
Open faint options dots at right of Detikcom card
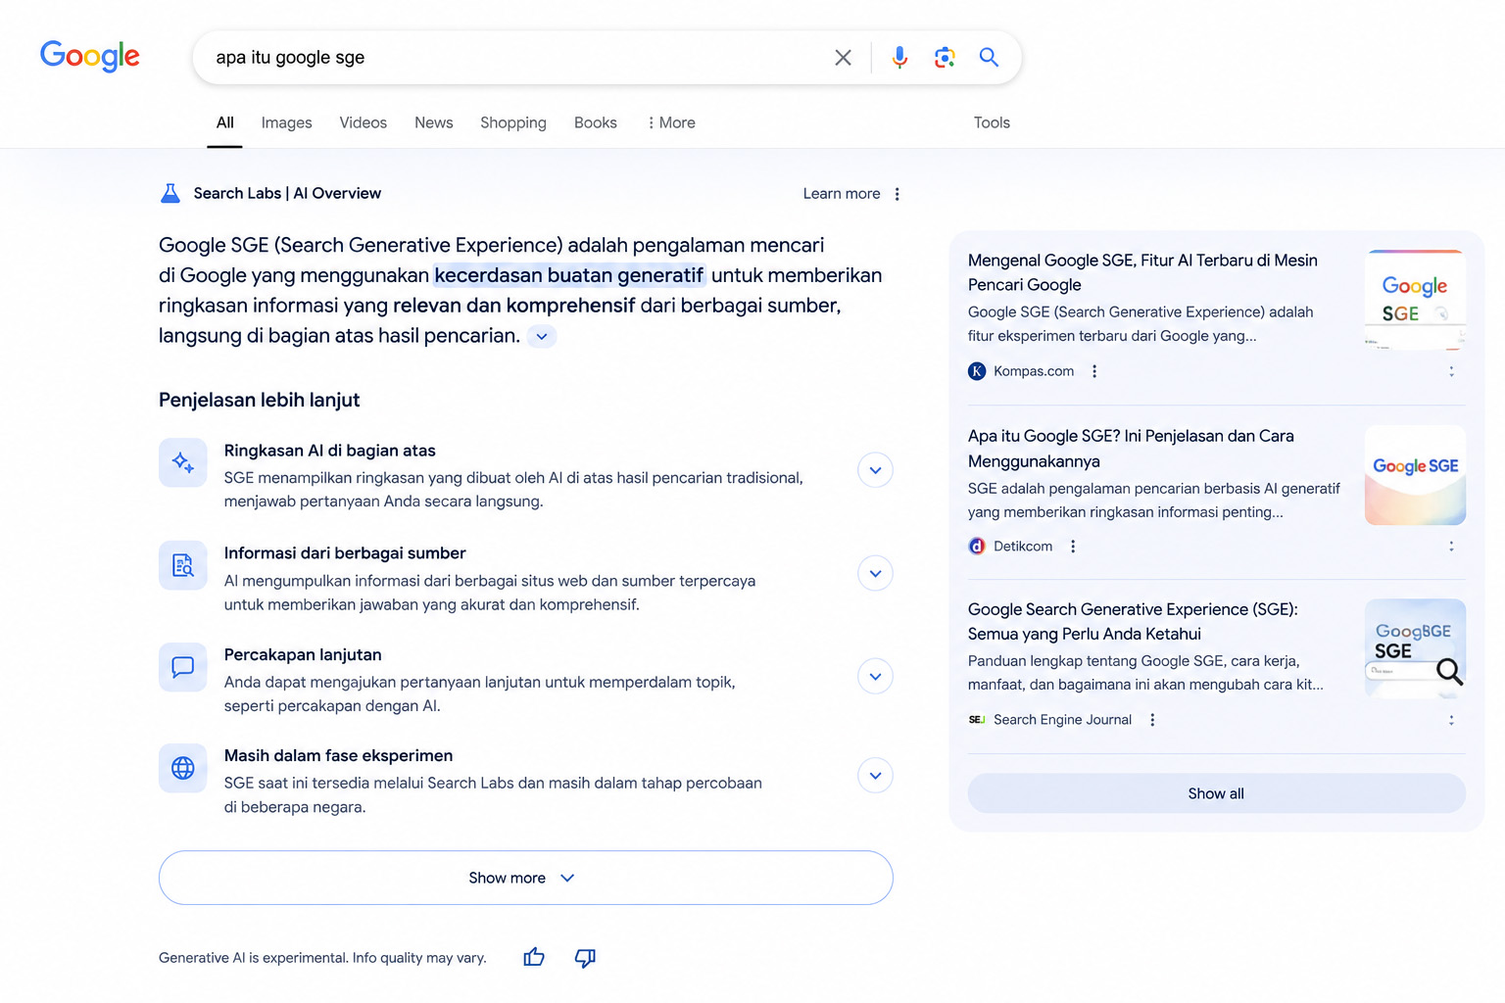1452,547
